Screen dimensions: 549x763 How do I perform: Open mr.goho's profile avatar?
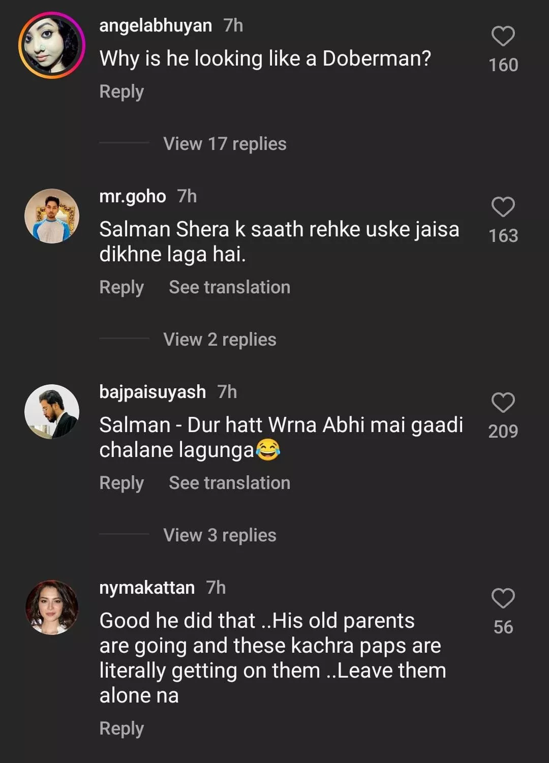[52, 216]
